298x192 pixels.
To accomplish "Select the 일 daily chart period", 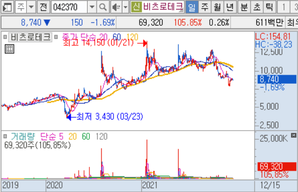I will coord(192,7).
